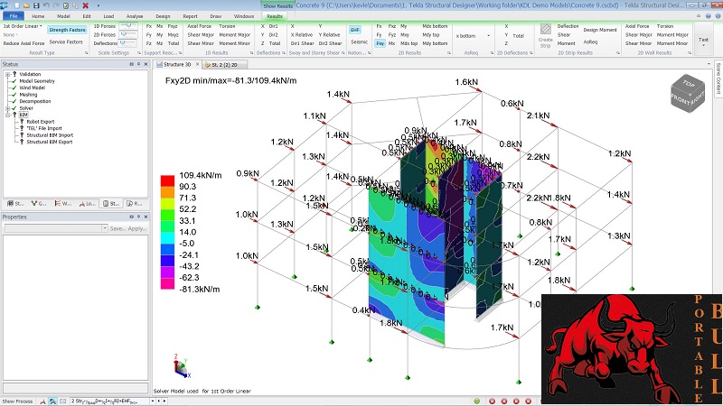723x406 pixels.
Task: Click the red X delete icon in quick access toolbar
Action: pyautogui.click(x=85, y=5)
